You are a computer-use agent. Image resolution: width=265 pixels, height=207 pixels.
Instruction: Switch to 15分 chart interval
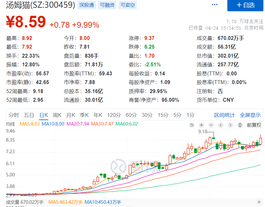(163, 115)
